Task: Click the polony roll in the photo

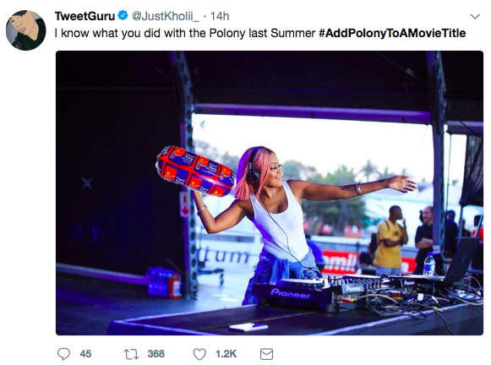Action: click(195, 171)
